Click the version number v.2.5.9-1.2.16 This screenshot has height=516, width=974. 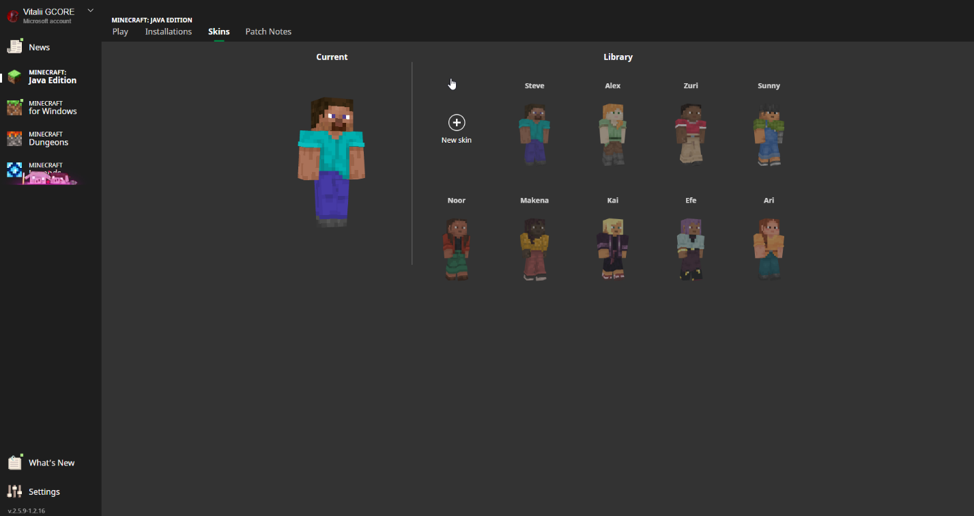pyautogui.click(x=27, y=511)
